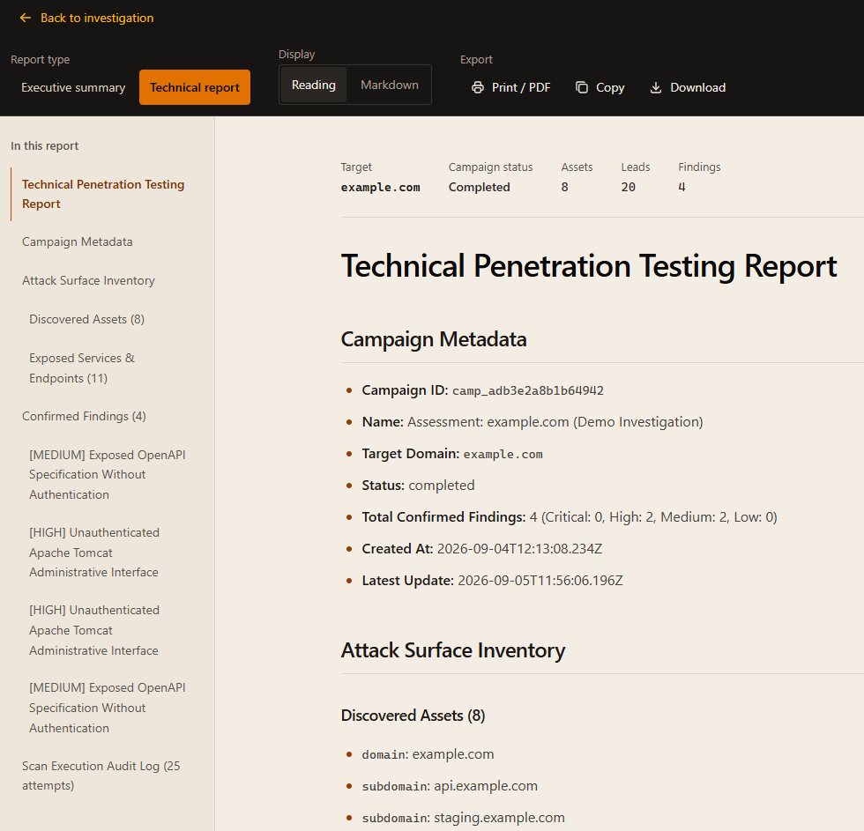Viewport: 864px width, 831px height.
Task: Switch display to Markdown
Action: (x=390, y=85)
